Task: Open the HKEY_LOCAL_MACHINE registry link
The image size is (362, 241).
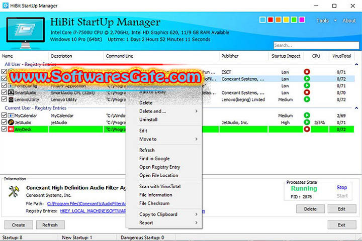Action: pyautogui.click(x=93, y=211)
